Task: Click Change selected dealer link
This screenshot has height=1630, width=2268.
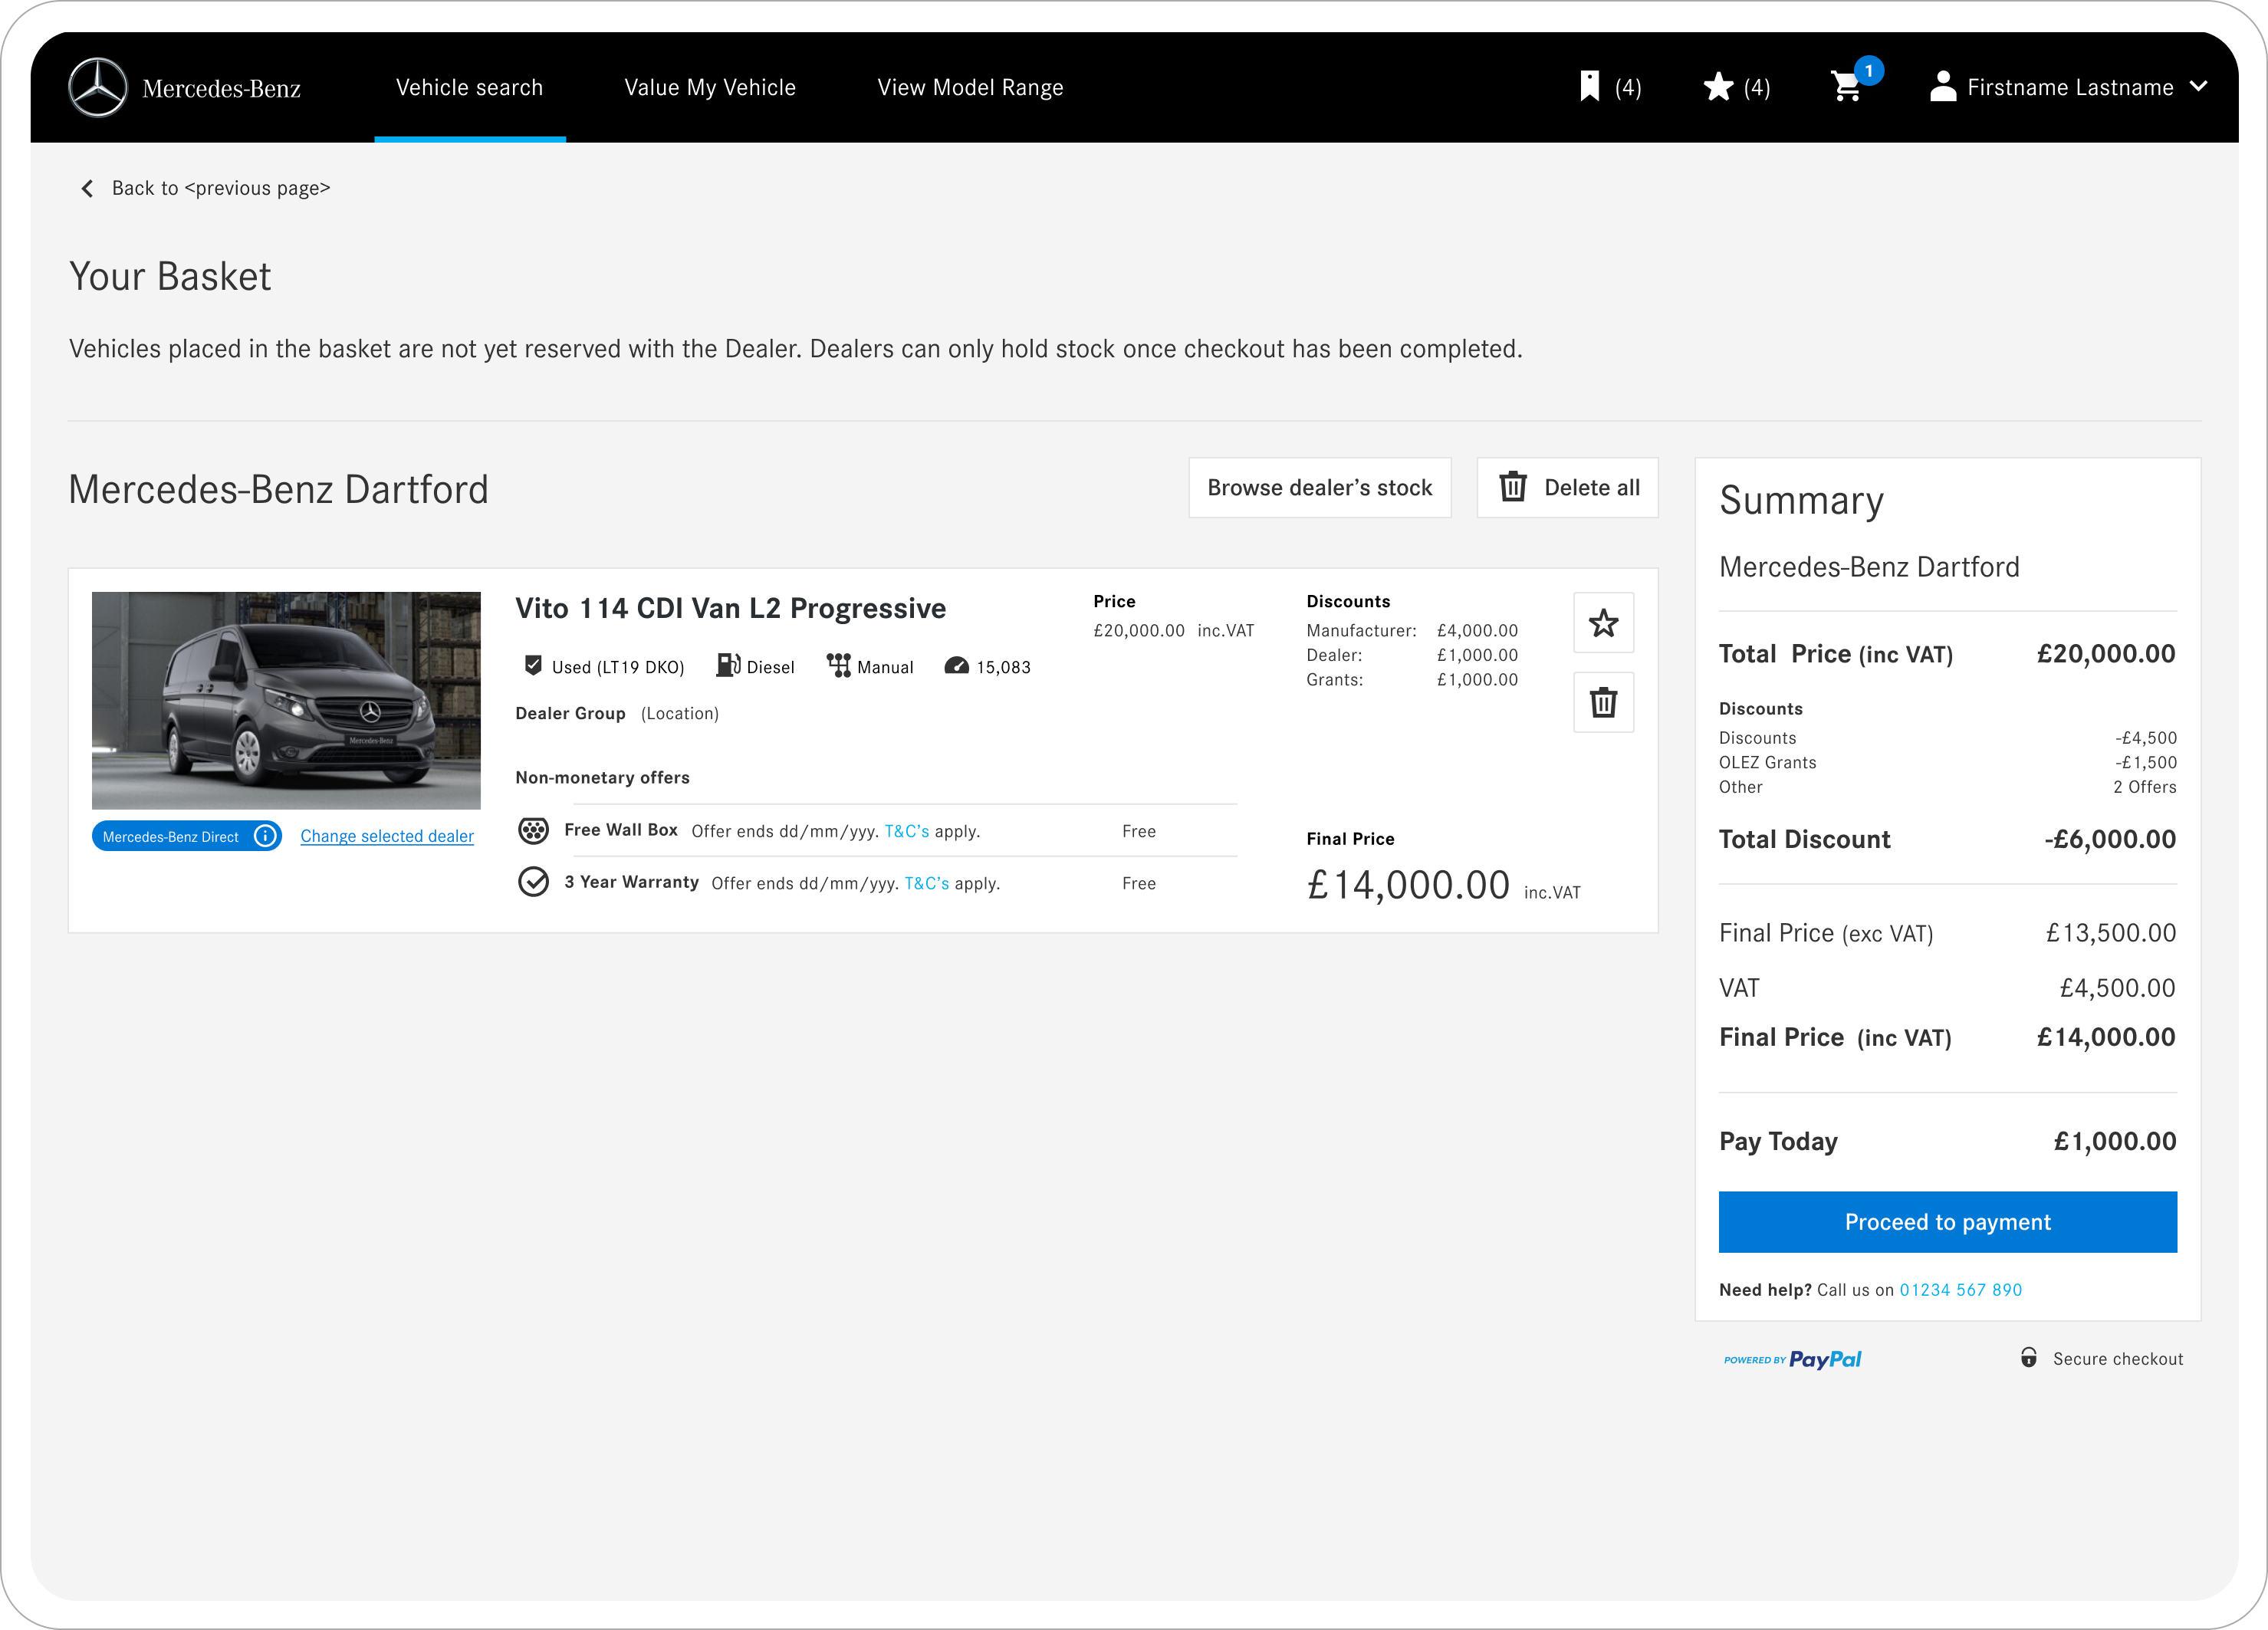Action: tap(387, 836)
